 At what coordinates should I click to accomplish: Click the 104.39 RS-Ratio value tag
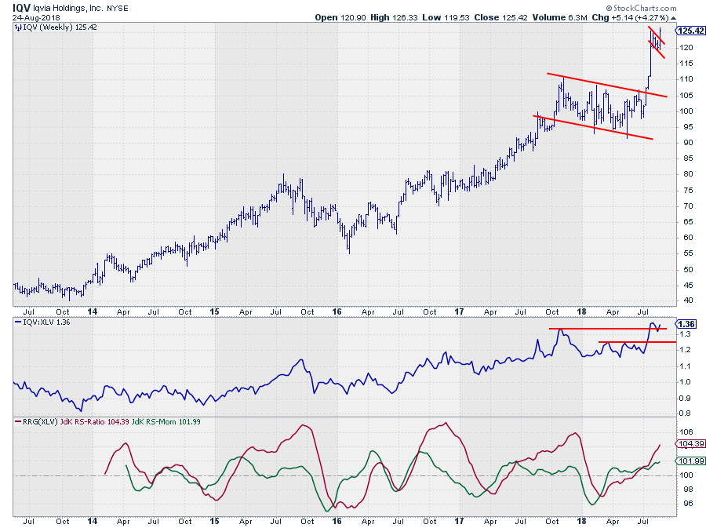pos(690,444)
